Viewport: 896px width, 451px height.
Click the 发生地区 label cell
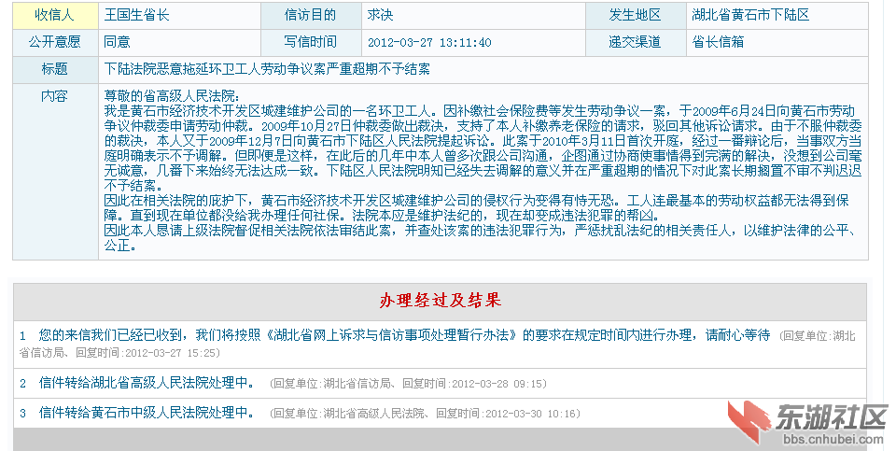(x=636, y=16)
